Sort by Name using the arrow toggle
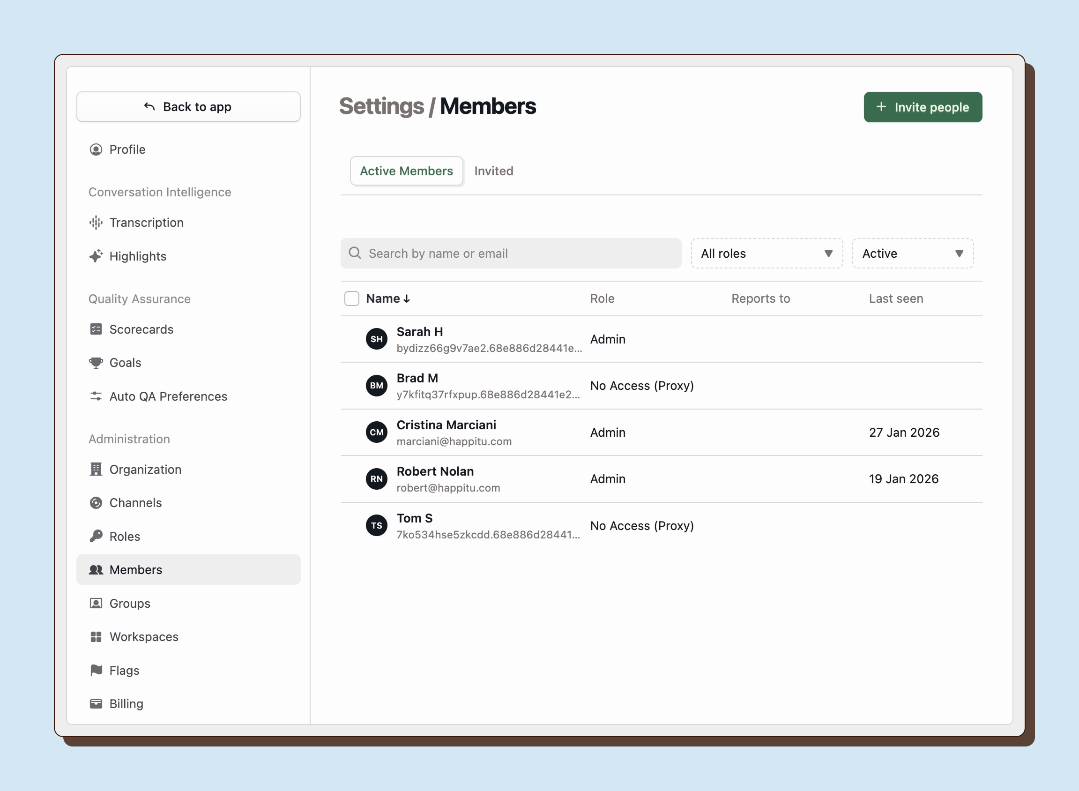This screenshot has width=1079, height=791. pyautogui.click(x=406, y=298)
